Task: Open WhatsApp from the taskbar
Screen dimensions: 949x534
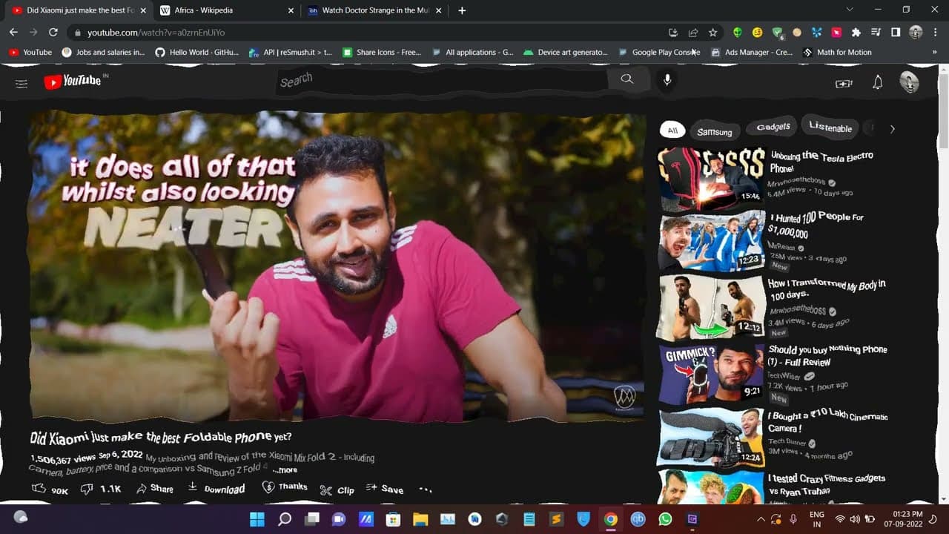Action: point(665,519)
